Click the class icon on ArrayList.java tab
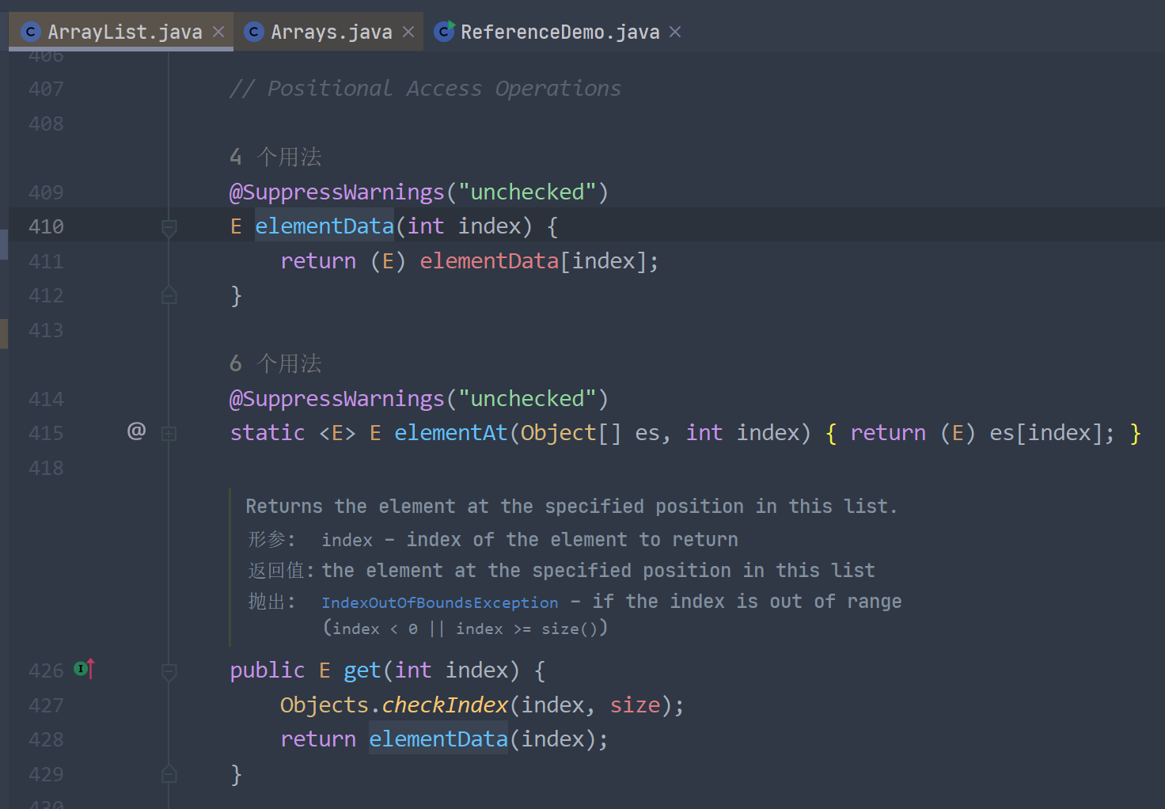Screen dimensions: 1165x809 (x=31, y=32)
